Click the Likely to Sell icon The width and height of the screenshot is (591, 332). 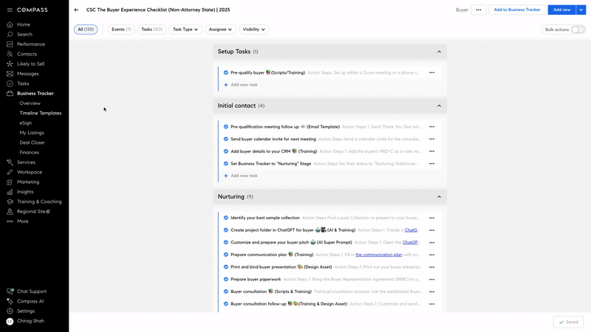[10, 64]
